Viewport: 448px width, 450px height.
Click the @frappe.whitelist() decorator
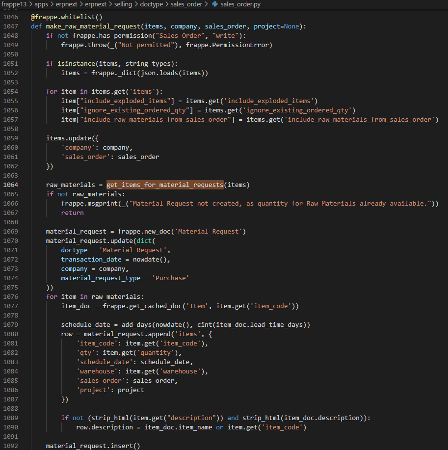click(x=67, y=17)
